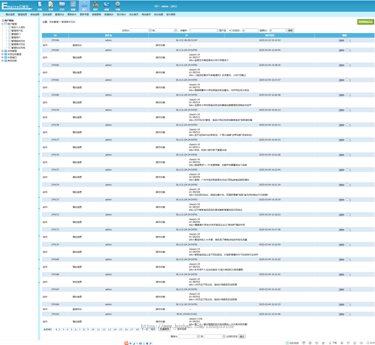
Task: Tick delete checkbox for log 374174
Action: pos(347,185)
